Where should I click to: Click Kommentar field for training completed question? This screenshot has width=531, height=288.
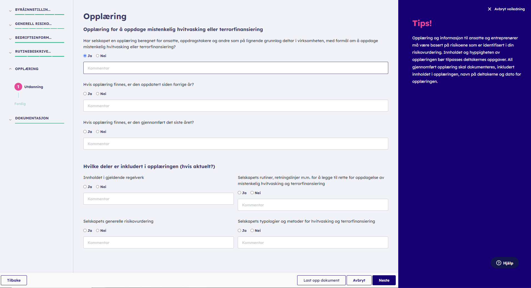[x=236, y=144]
